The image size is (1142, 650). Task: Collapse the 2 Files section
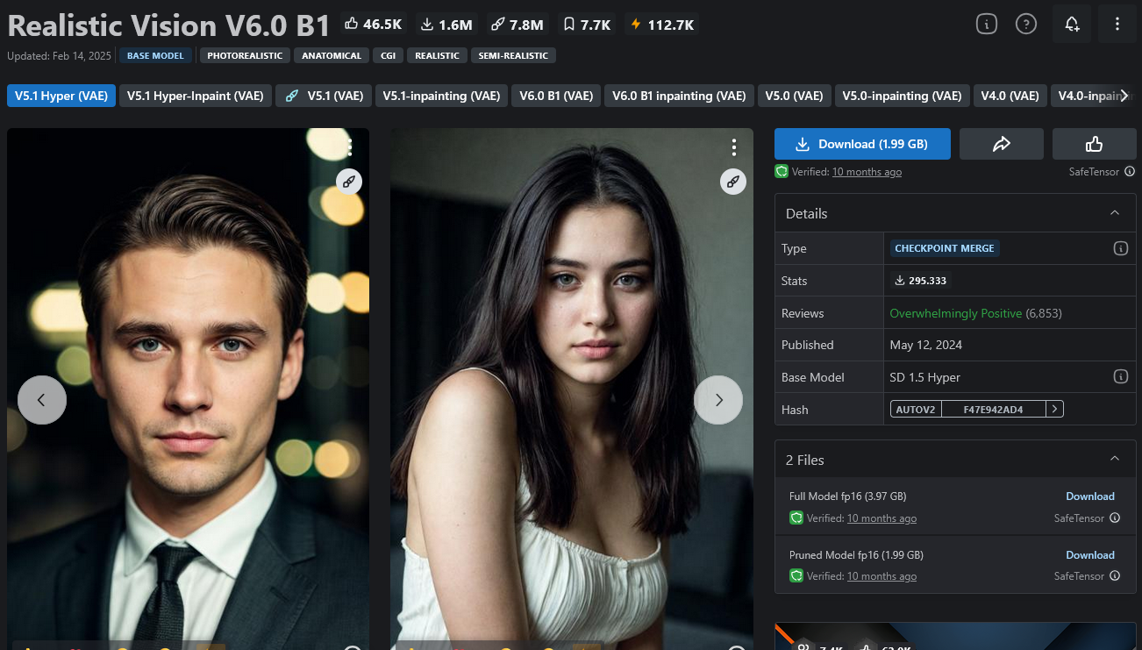pos(1115,459)
